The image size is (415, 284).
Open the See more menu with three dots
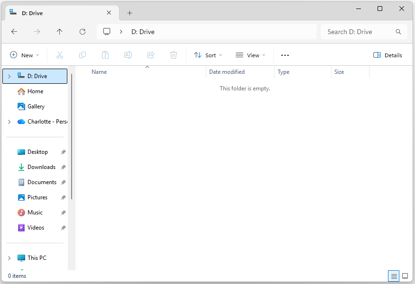pyautogui.click(x=285, y=55)
